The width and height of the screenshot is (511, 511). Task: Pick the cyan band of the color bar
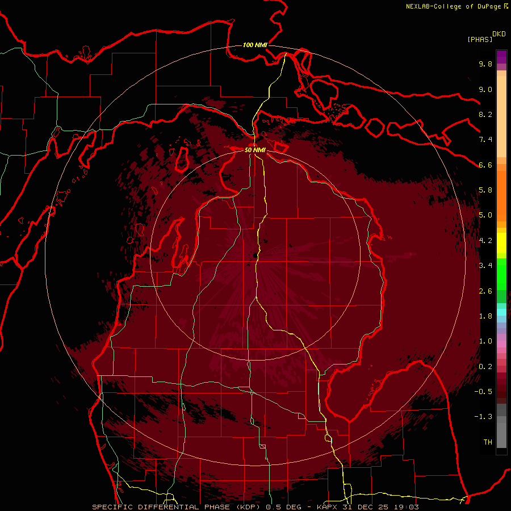[501, 312]
